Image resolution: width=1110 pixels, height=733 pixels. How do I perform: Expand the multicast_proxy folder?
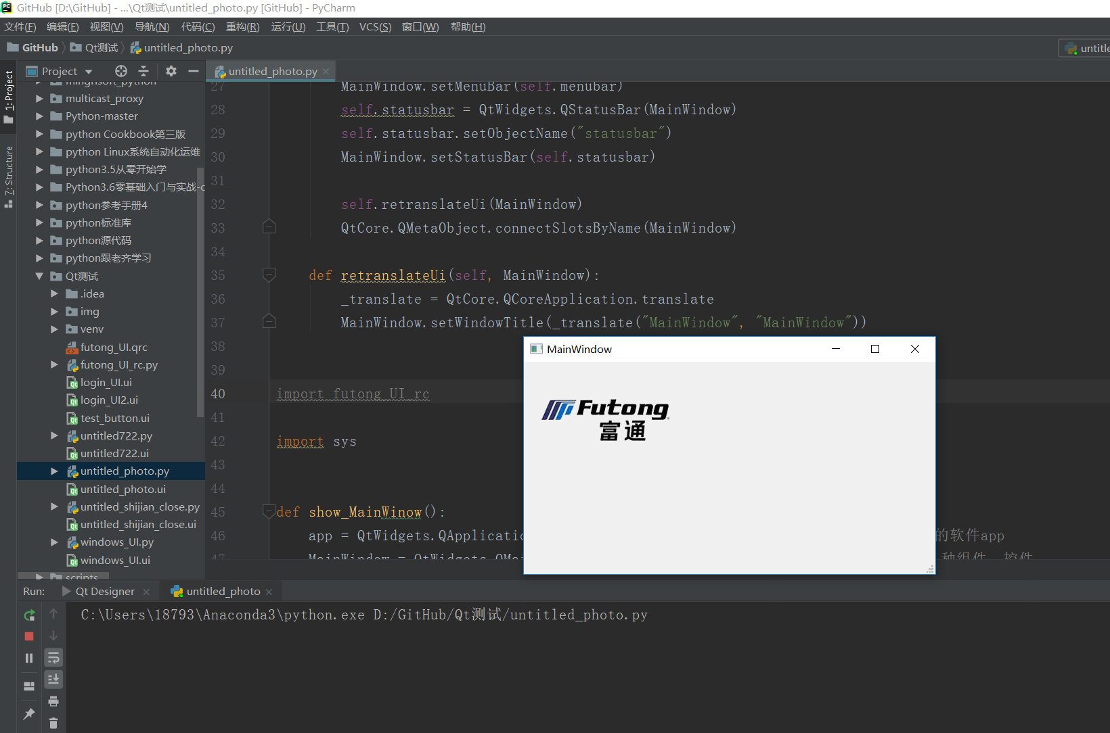(39, 99)
